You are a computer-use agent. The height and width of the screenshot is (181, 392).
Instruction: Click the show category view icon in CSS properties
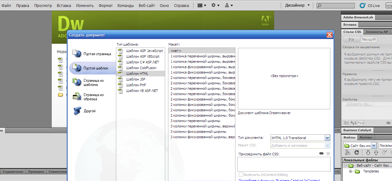pos(346,123)
